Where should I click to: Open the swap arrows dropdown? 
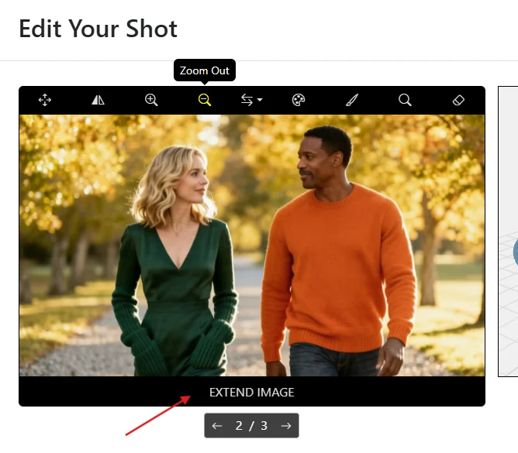click(x=251, y=100)
